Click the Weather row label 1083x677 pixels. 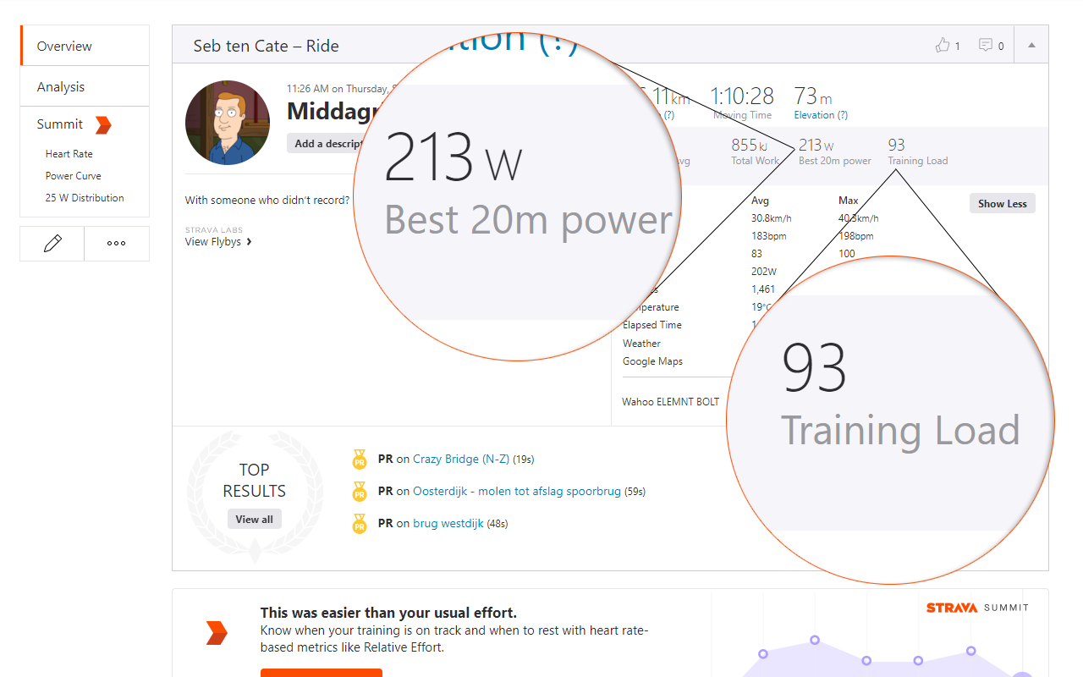tap(641, 344)
